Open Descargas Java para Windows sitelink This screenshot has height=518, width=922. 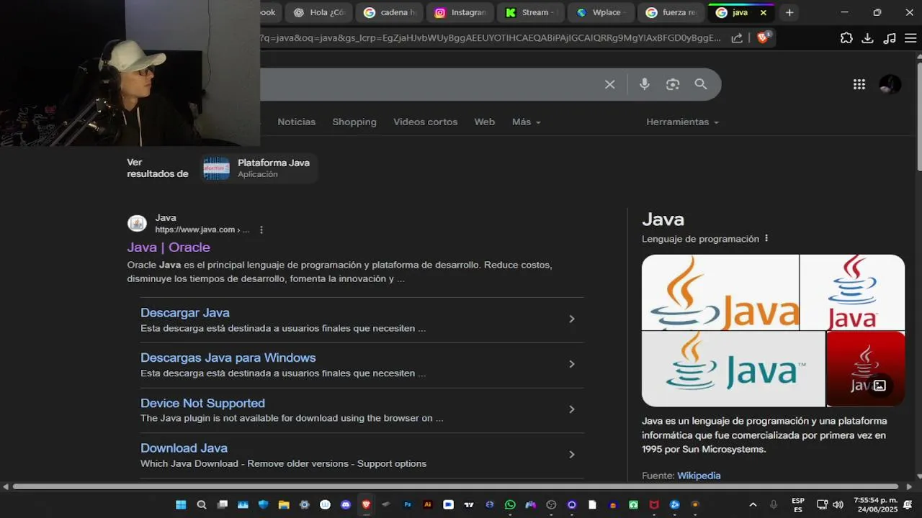pyautogui.click(x=228, y=358)
